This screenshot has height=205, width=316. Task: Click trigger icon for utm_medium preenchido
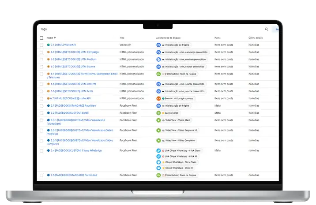point(158,60)
